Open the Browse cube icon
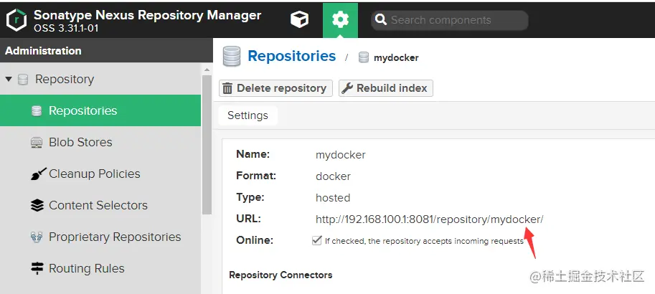 click(299, 19)
